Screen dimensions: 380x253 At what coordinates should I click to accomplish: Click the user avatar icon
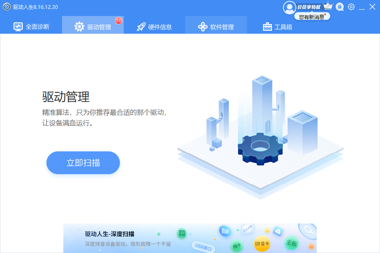290,7
